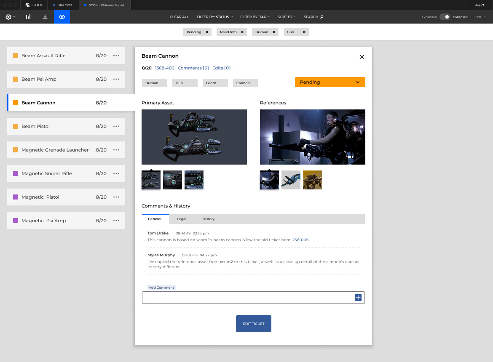This screenshot has height=362, width=493.
Task: Open more options for Magnetic Pistol
Action: [116, 197]
